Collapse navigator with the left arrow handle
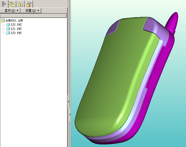 (x=68, y=102)
